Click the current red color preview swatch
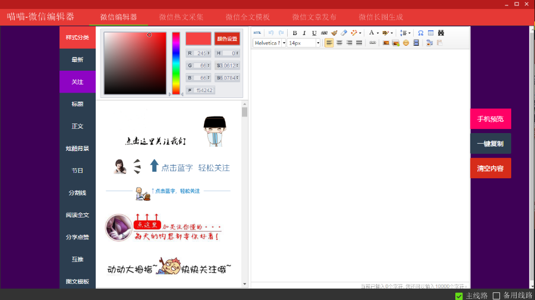The width and height of the screenshot is (535, 300). tap(198, 39)
